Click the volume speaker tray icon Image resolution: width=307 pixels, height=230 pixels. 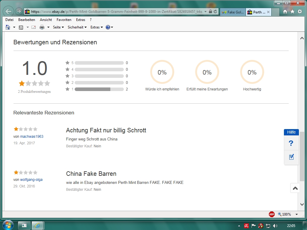click(275, 226)
